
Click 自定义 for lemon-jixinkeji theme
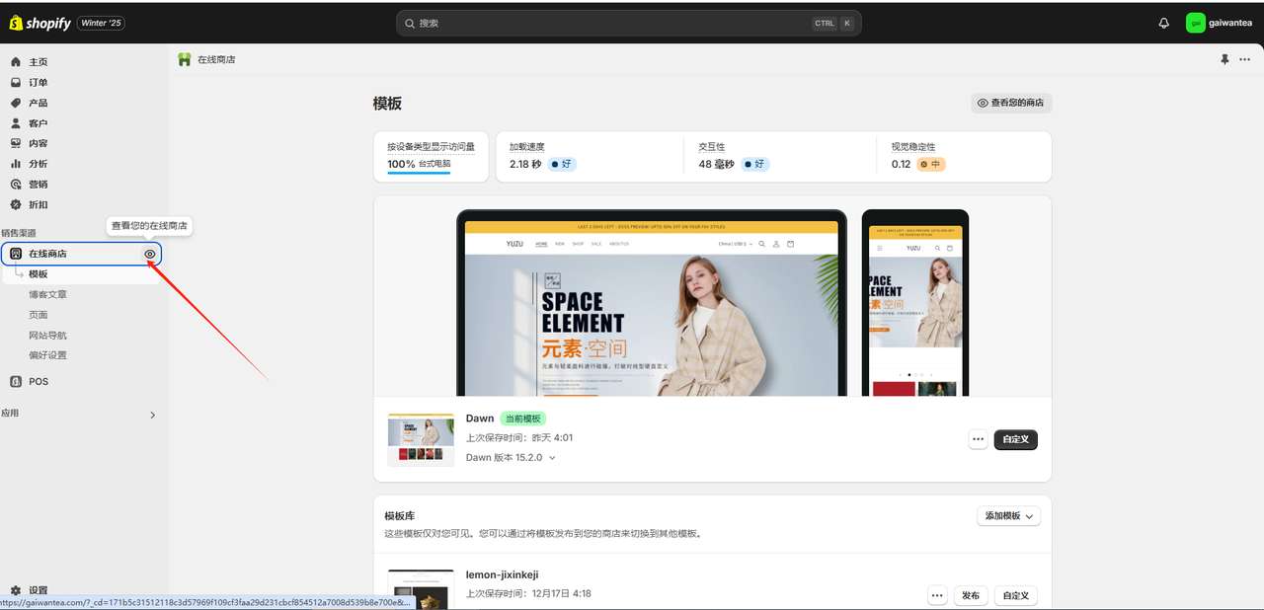pyautogui.click(x=1016, y=595)
